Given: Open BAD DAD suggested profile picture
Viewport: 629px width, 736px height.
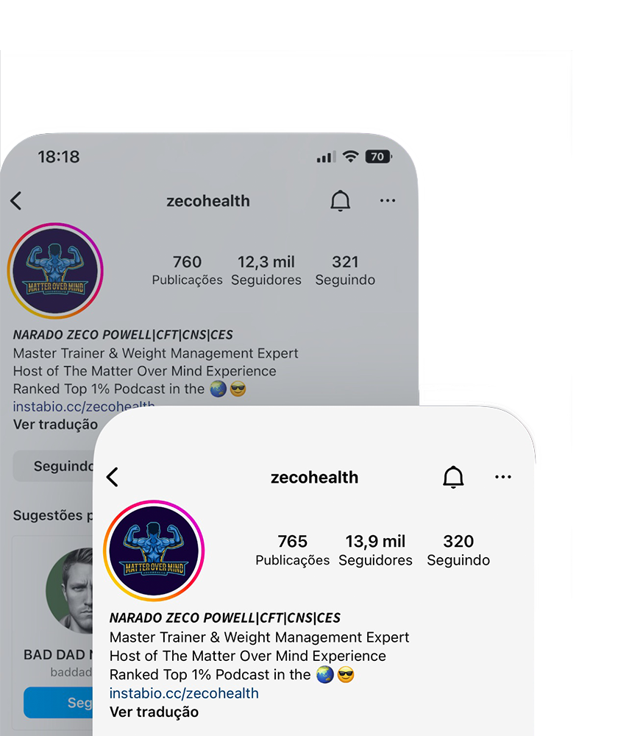Looking at the screenshot, I should coord(69,590).
